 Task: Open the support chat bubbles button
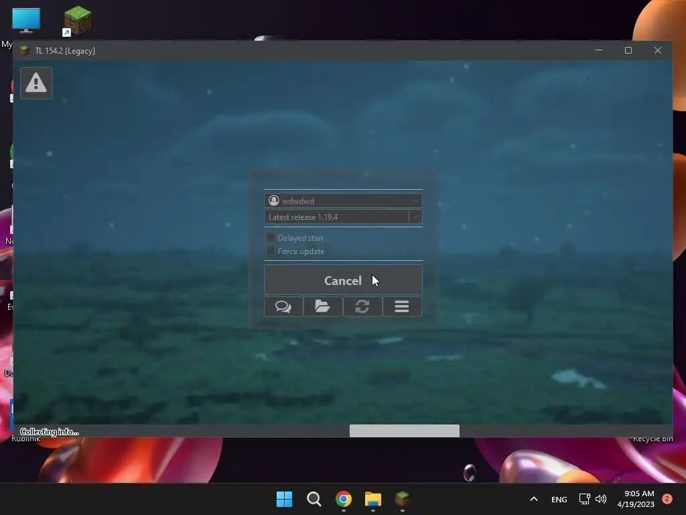pyautogui.click(x=283, y=306)
